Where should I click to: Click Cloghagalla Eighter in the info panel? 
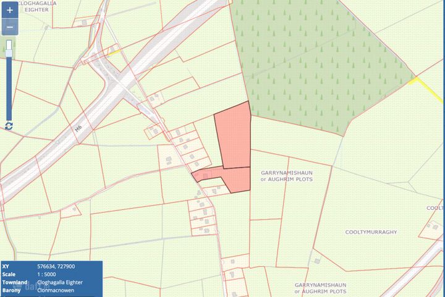[60, 282]
